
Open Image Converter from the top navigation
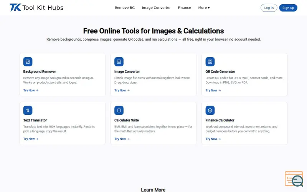coord(156,8)
